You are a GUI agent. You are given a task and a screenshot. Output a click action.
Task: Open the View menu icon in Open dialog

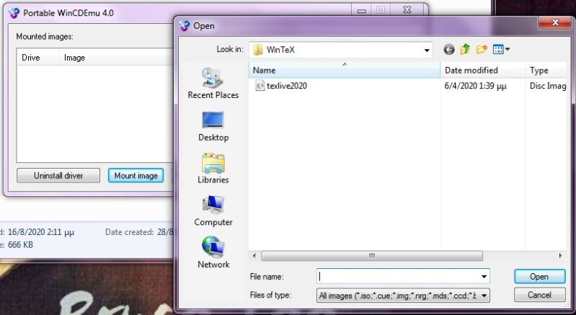point(498,49)
